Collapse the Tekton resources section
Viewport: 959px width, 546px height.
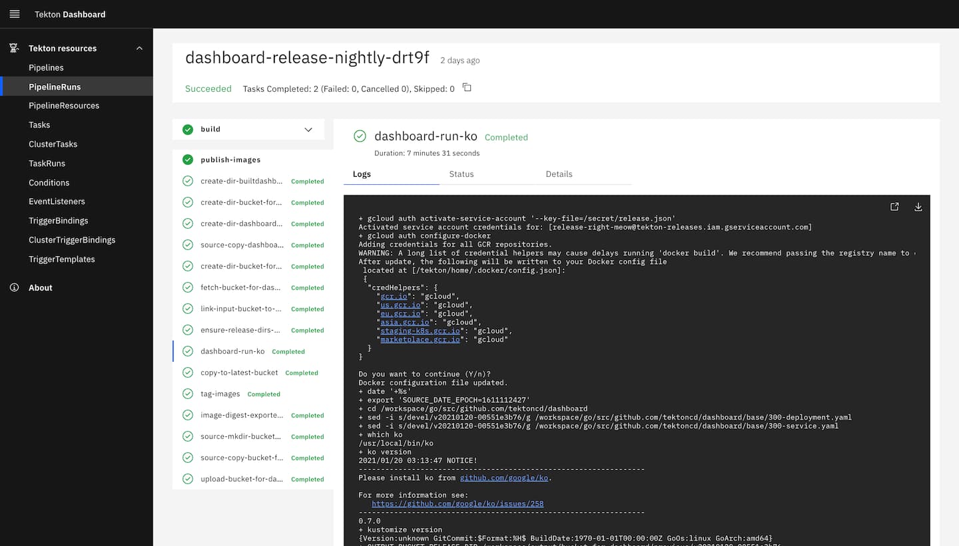tap(139, 48)
